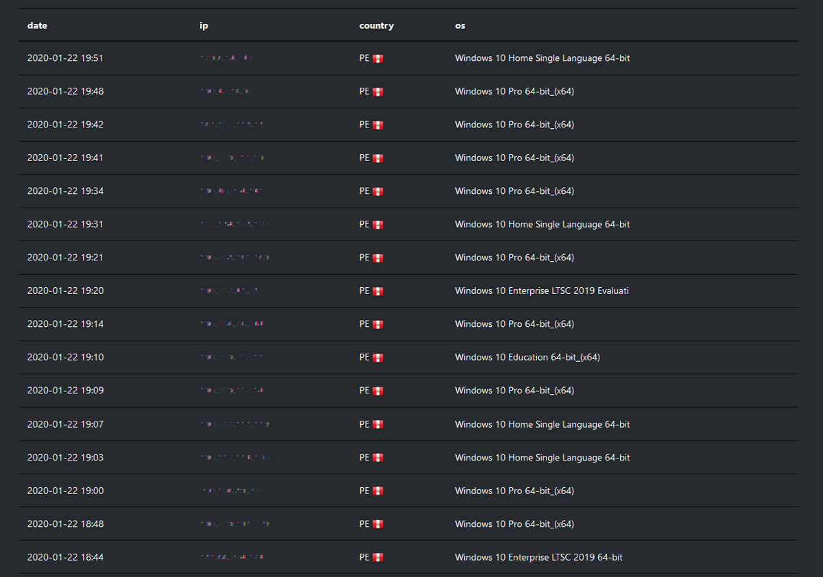Viewport: 823px width, 577px height.
Task: Click the OS cell in the 19:34 row
Action: (514, 191)
